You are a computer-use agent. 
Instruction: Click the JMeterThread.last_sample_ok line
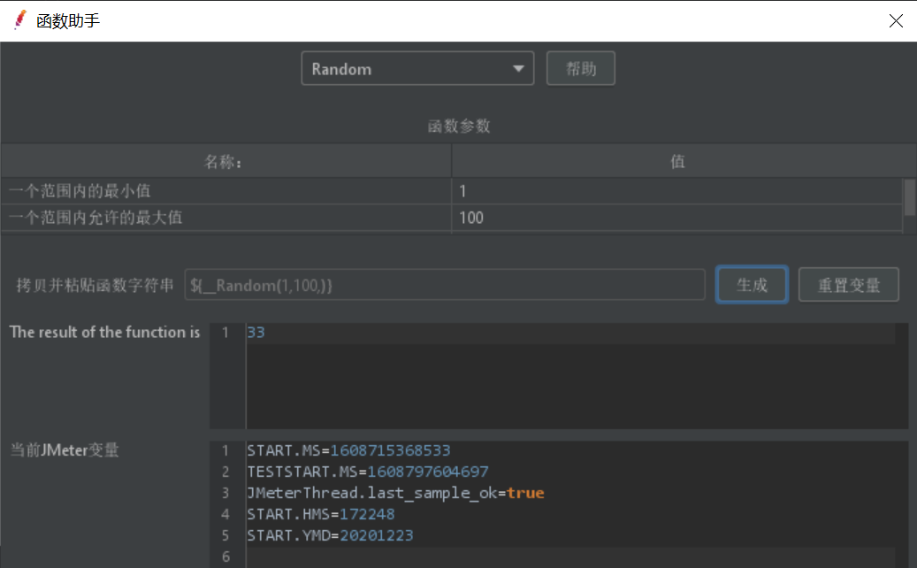395,493
